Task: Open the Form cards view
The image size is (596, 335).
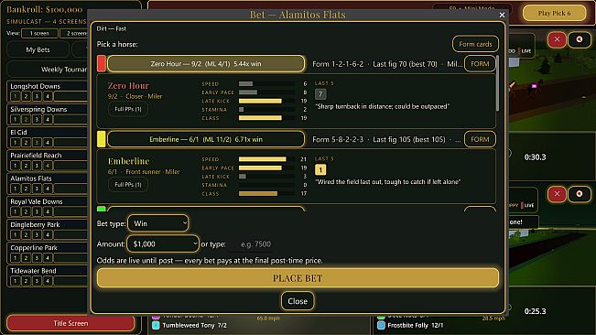Action: click(475, 44)
